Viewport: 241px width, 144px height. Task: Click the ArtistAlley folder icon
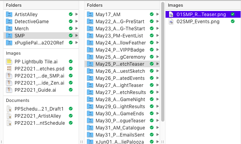[x=9, y=15]
